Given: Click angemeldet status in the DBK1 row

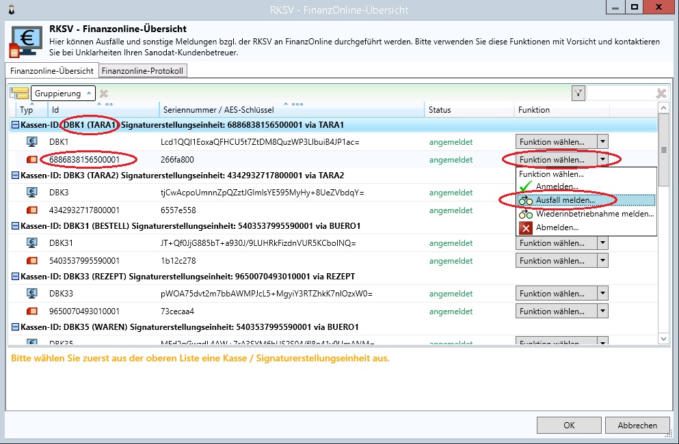Looking at the screenshot, I should pos(451,142).
